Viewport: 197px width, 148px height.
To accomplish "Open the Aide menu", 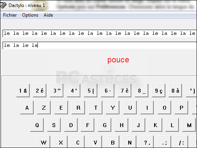I will 48,15.
